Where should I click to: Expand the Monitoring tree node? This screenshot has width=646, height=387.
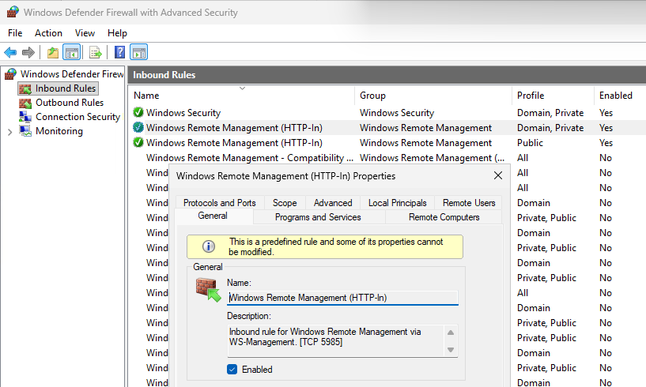click(10, 132)
